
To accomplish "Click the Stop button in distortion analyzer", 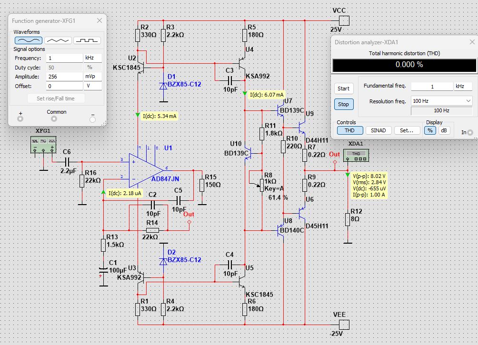I will pos(344,104).
